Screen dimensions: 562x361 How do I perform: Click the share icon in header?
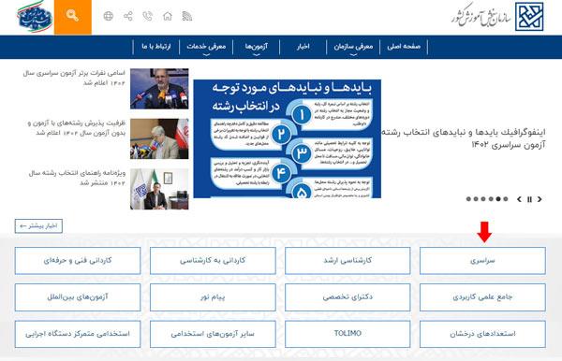tap(128, 16)
